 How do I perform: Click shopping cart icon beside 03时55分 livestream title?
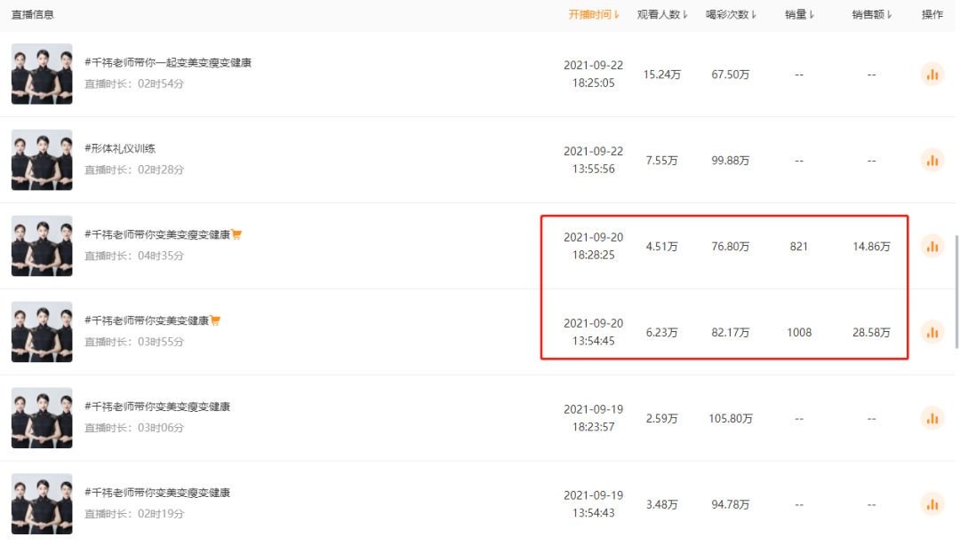(x=215, y=321)
